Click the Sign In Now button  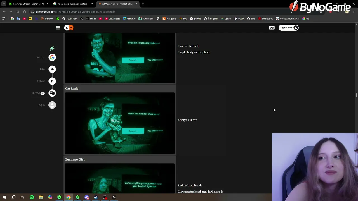point(288,28)
